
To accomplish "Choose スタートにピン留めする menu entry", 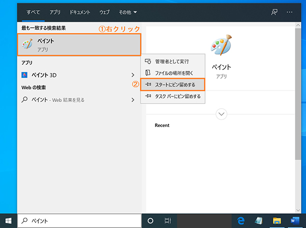I will coord(173,85).
